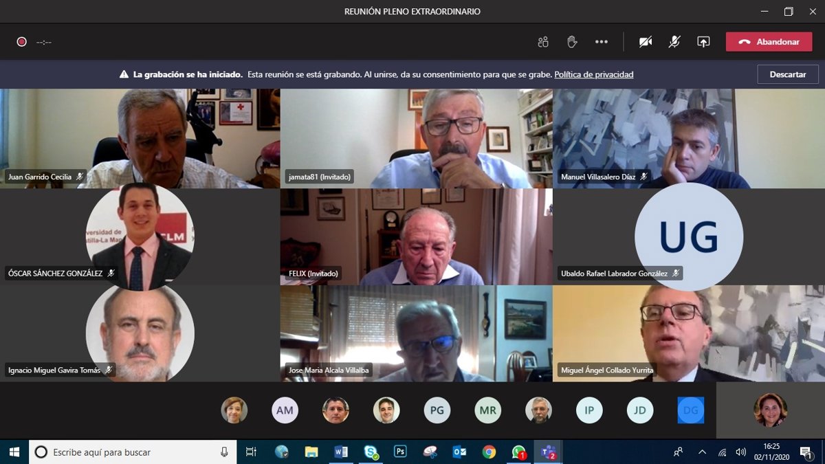
Task: Toggle the camera on
Action: [x=645, y=42]
